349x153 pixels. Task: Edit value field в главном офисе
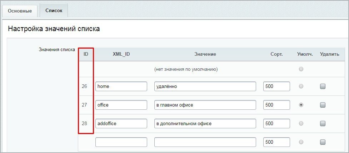coord(205,105)
